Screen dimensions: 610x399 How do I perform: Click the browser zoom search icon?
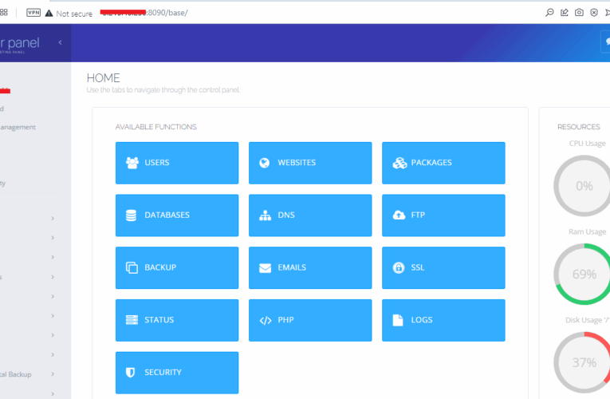coord(549,13)
